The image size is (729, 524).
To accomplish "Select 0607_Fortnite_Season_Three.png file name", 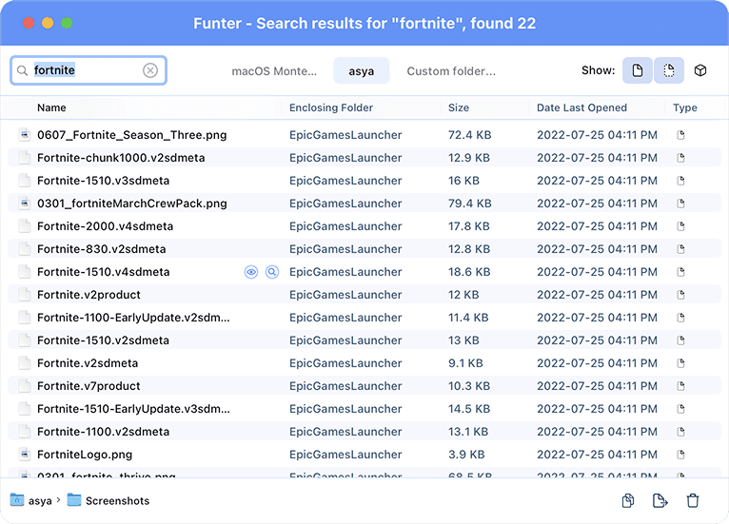I will point(132,135).
